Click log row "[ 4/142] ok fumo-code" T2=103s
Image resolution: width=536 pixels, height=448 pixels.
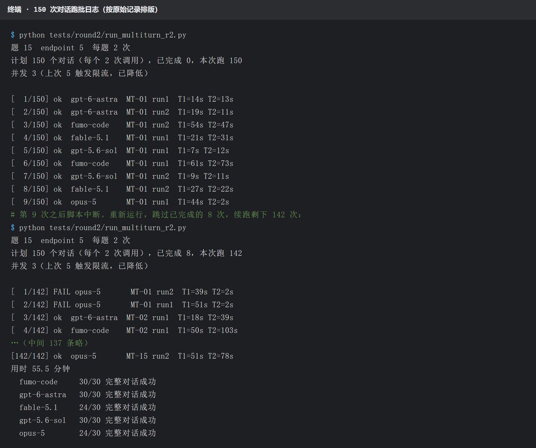[124, 331]
